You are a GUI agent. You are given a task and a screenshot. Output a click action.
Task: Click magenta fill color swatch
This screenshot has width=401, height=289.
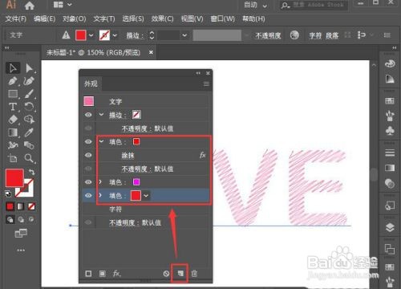[x=136, y=182]
